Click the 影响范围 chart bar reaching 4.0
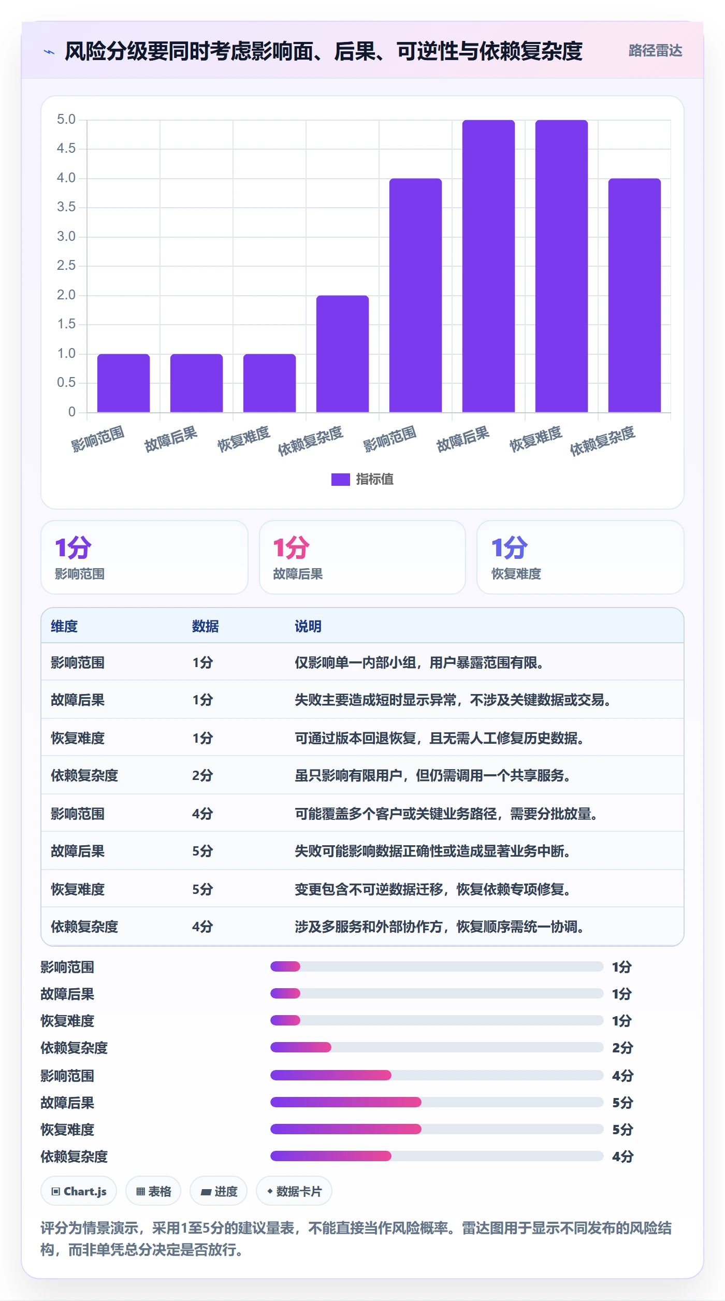Image resolution: width=725 pixels, height=1301 pixels. 415,295
